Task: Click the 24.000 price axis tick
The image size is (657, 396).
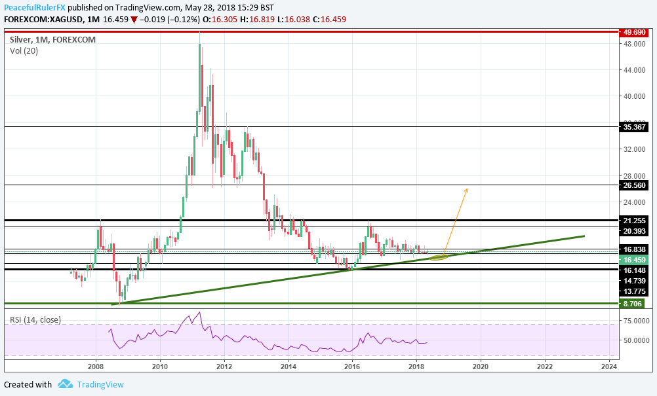Action: click(634, 202)
